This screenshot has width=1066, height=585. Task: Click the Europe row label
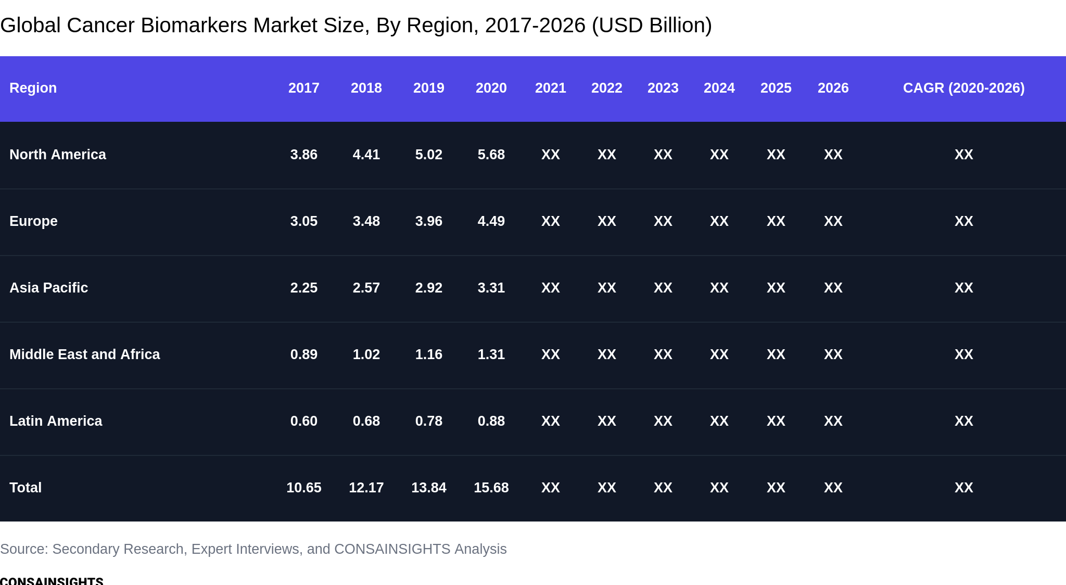click(x=33, y=221)
